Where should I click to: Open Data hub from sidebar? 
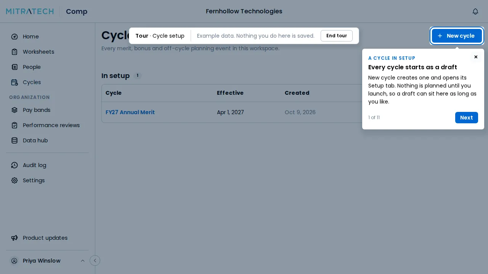click(47, 140)
